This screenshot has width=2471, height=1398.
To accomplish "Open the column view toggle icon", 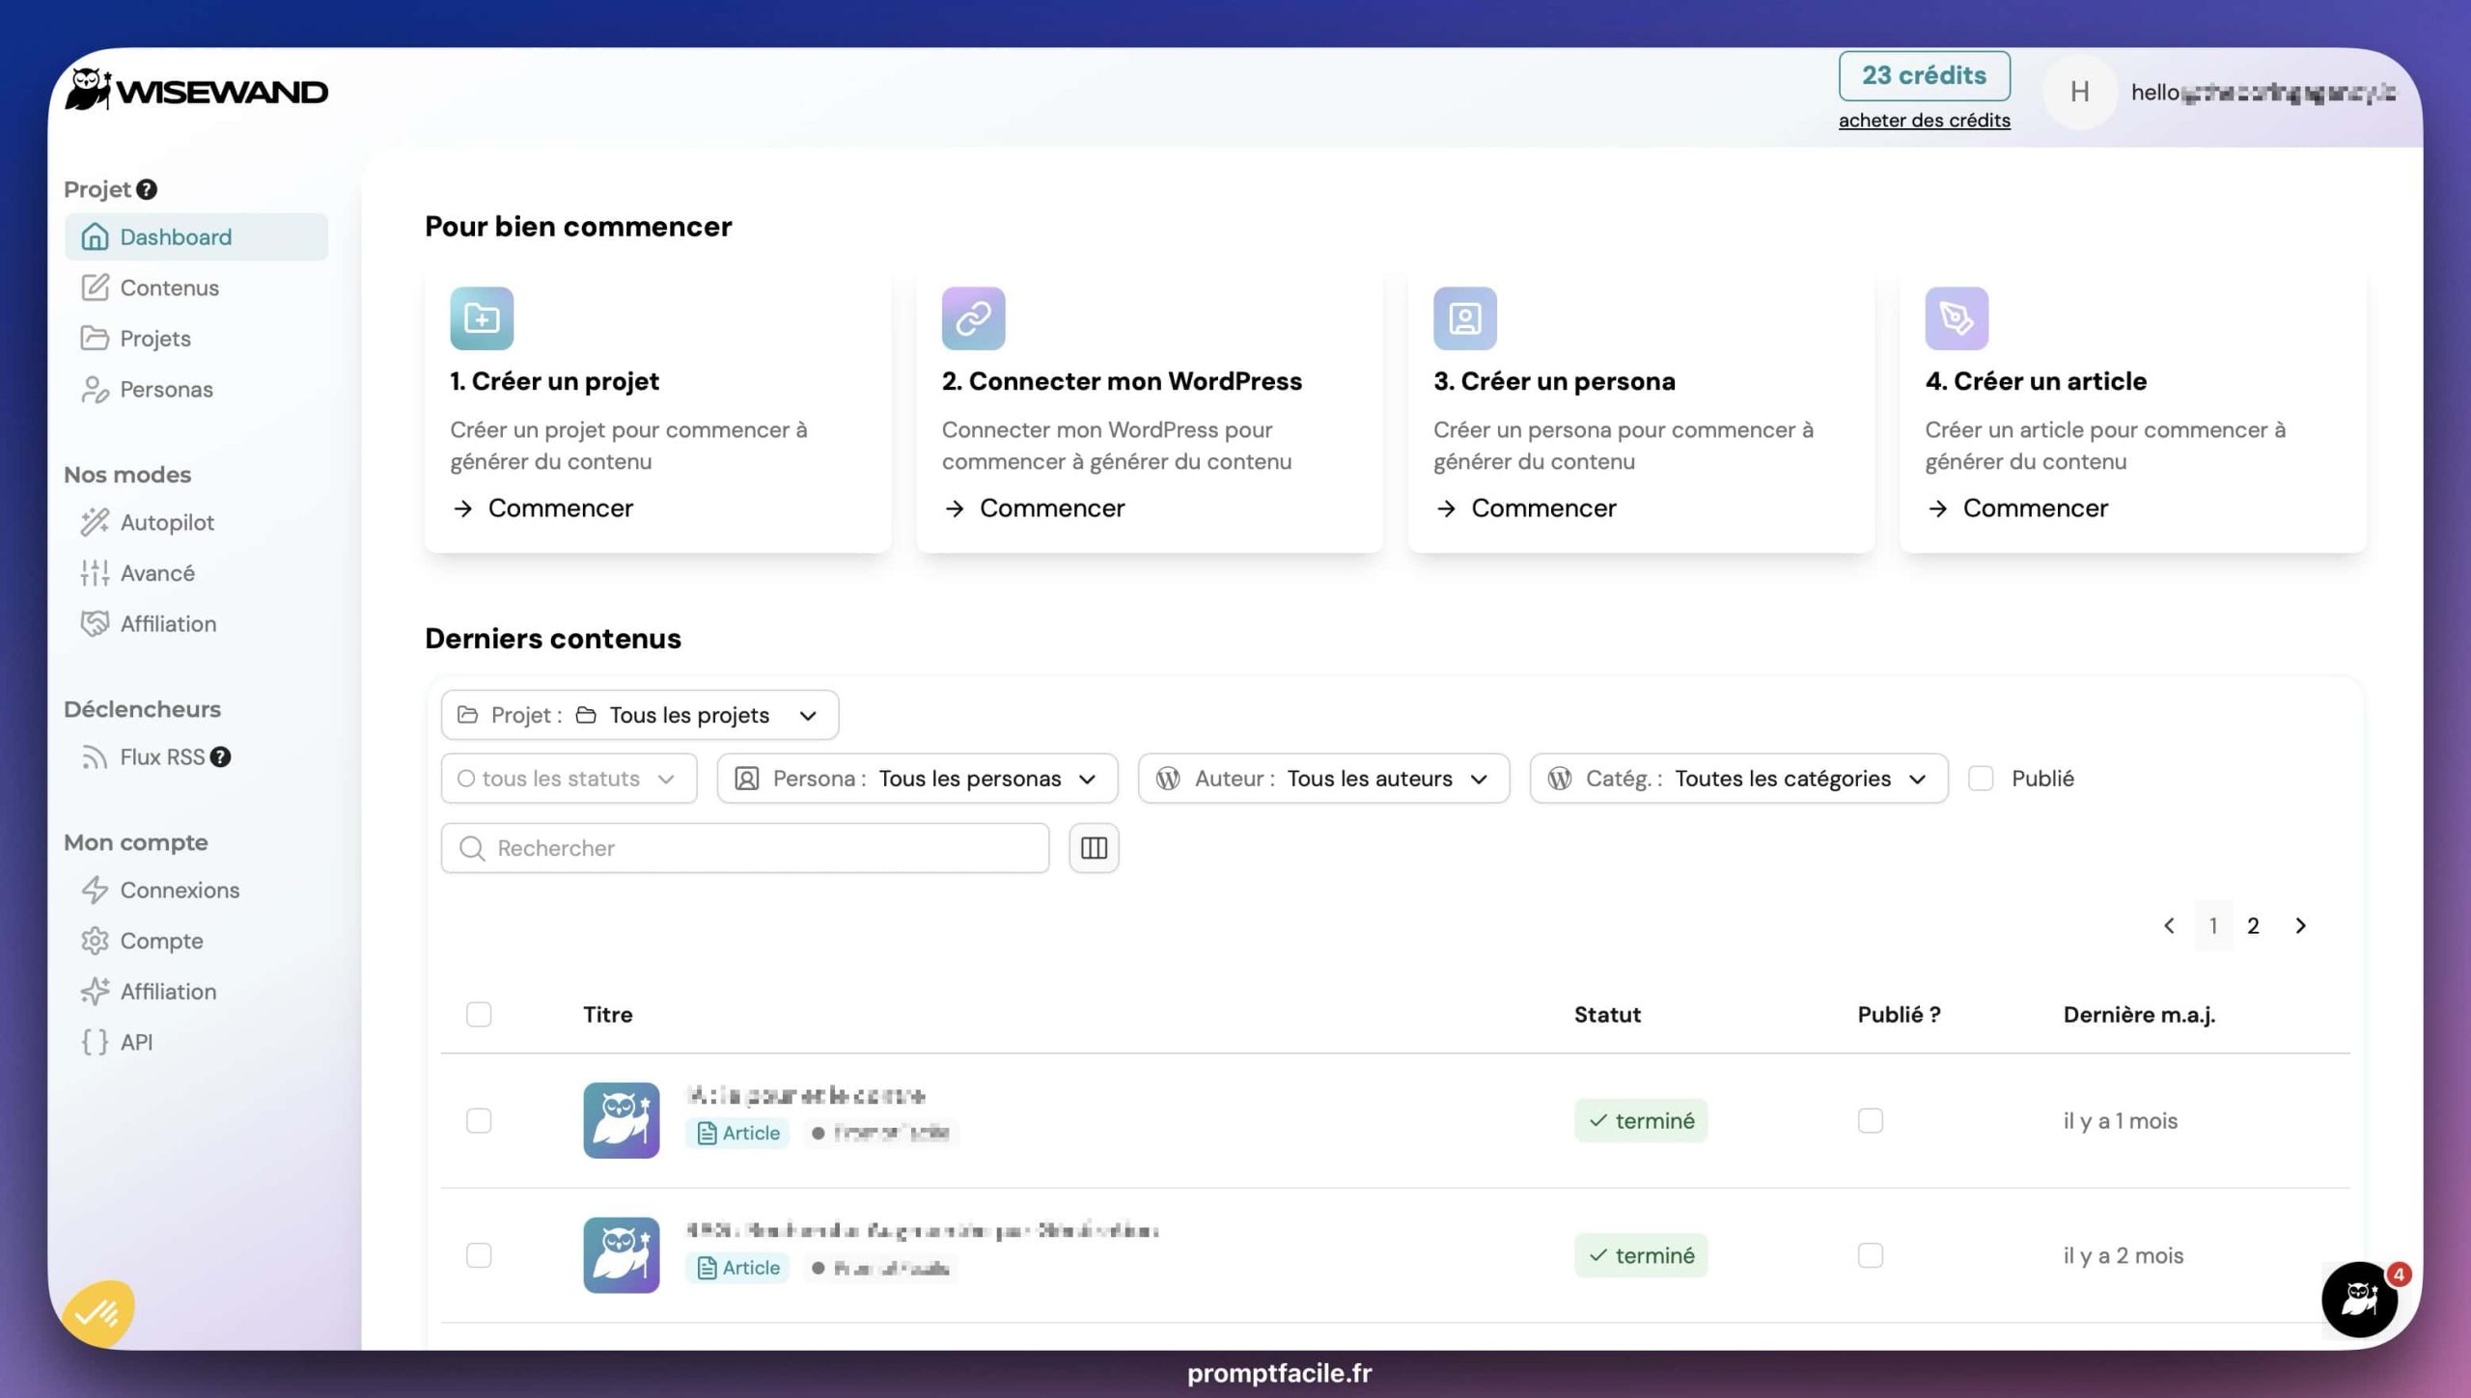I will pyautogui.click(x=1094, y=848).
